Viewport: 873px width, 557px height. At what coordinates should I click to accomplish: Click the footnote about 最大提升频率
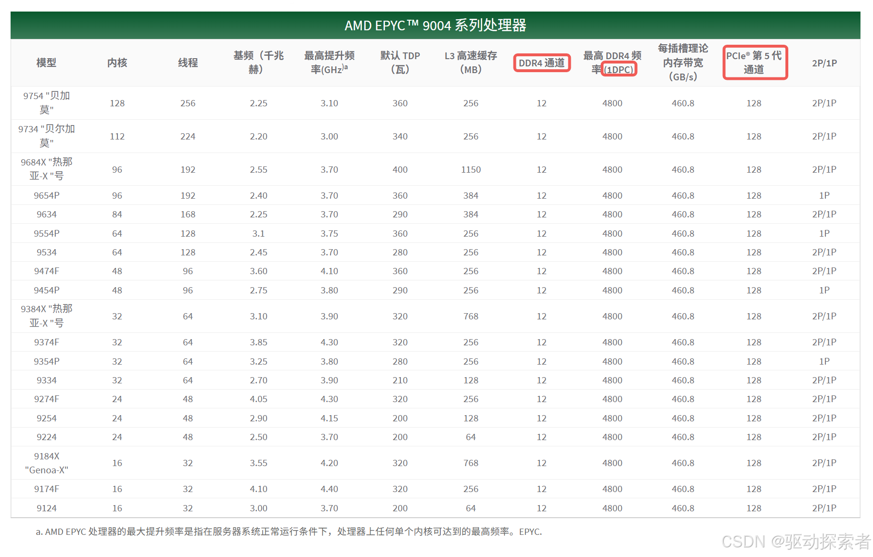click(x=289, y=532)
